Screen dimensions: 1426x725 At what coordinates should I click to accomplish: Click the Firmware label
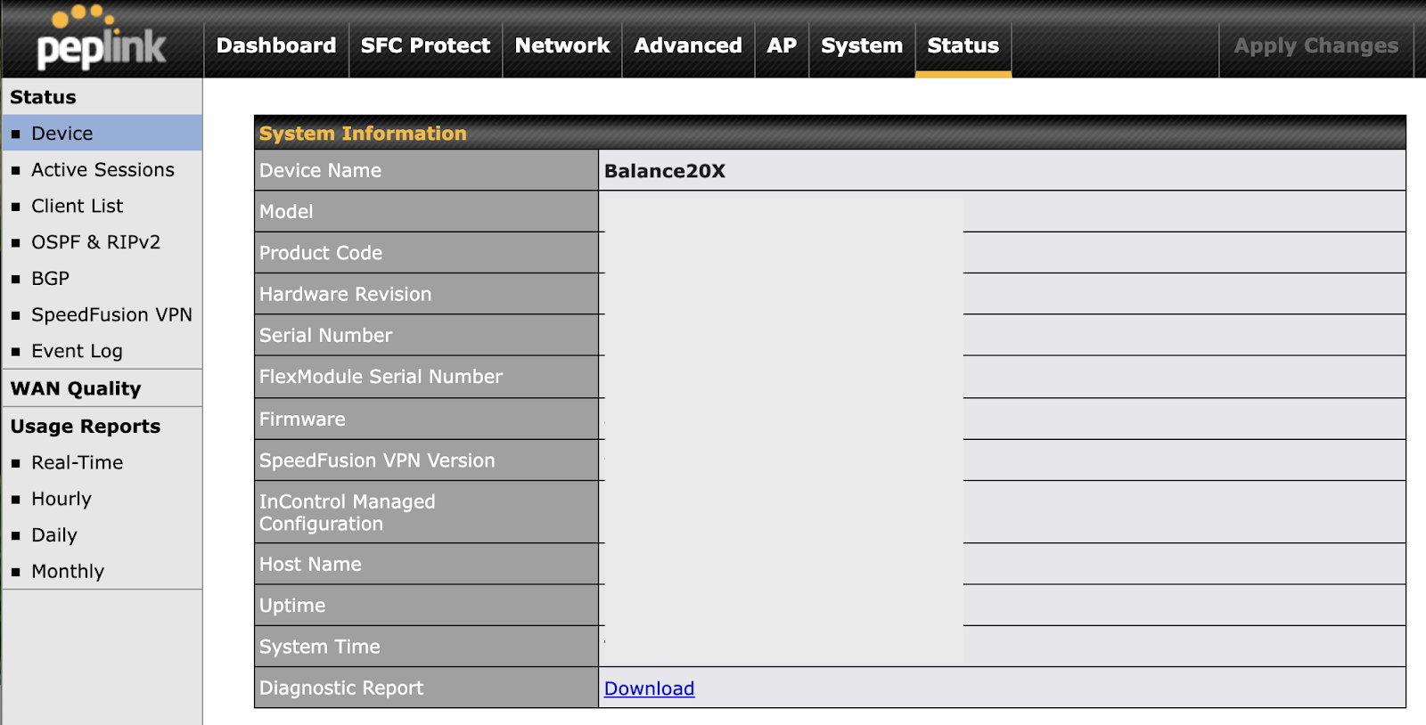pos(302,419)
